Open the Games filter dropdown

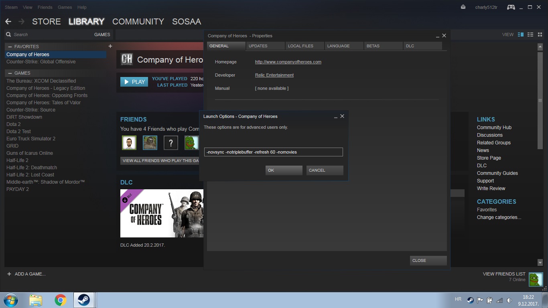(x=102, y=34)
